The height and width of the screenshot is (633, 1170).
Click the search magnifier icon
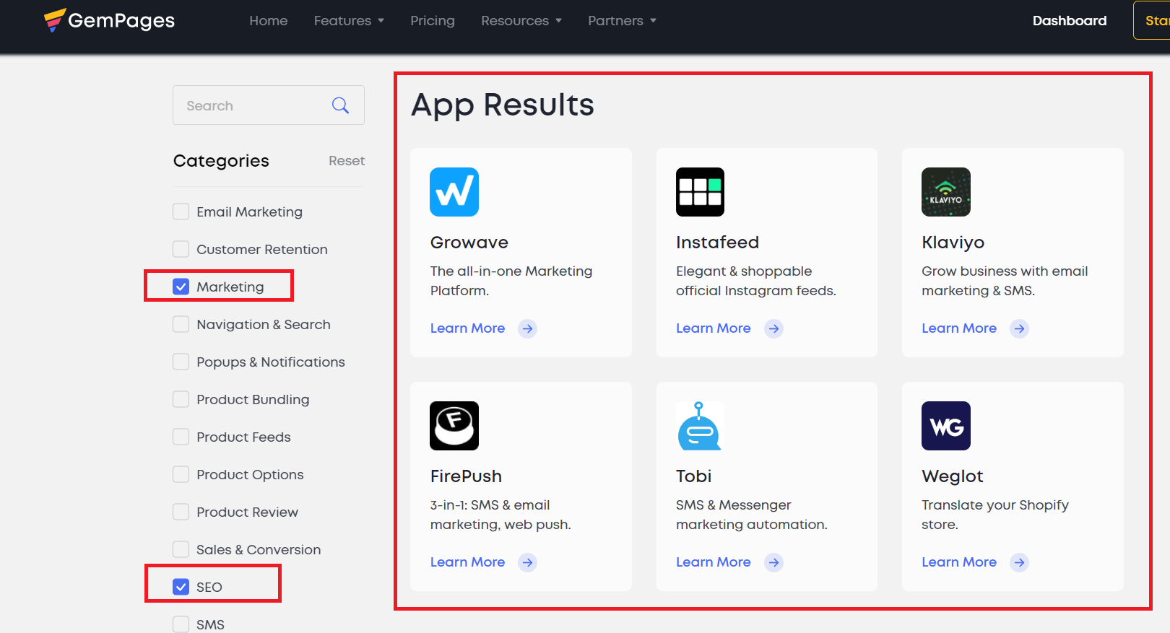340,105
